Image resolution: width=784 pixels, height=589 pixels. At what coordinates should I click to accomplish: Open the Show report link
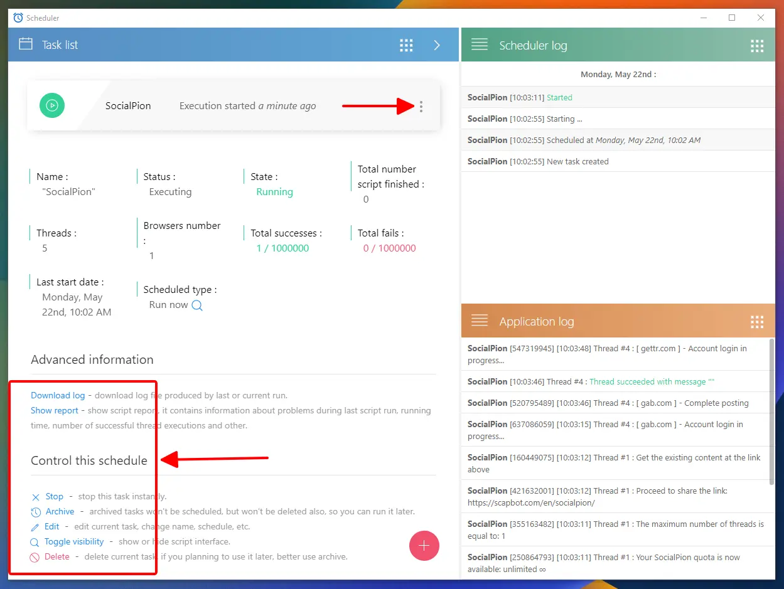click(x=55, y=410)
